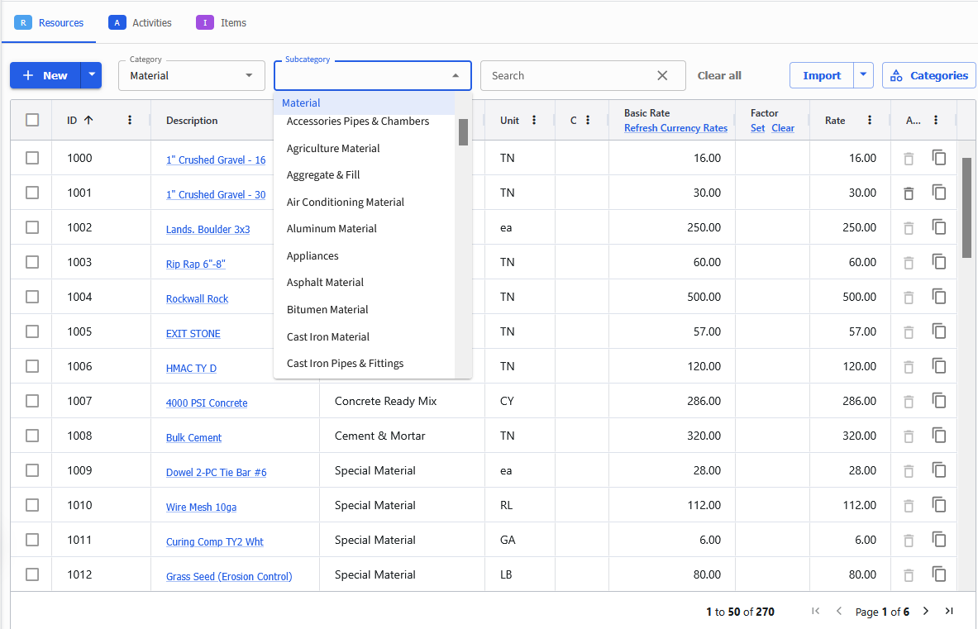Copy the HMAC TY D row
Screen dimensions: 978x629
(938, 366)
